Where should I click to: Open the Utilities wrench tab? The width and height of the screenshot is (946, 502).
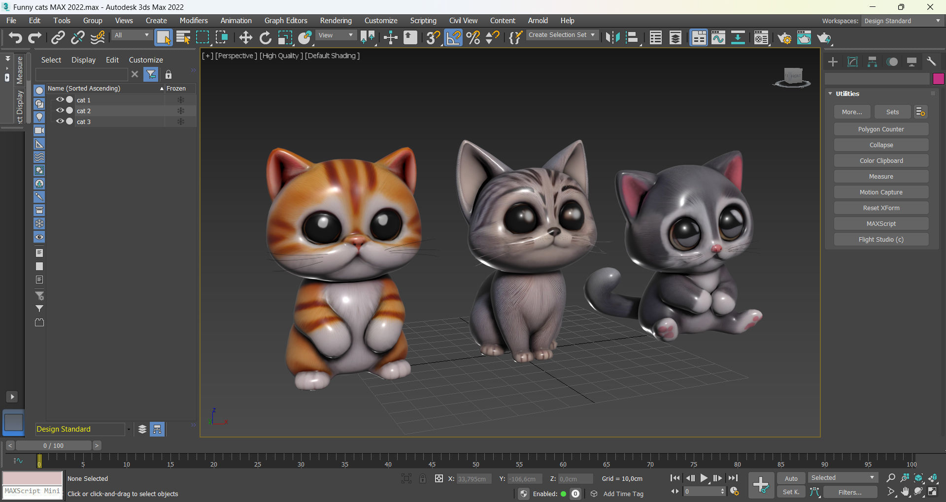pyautogui.click(x=931, y=62)
